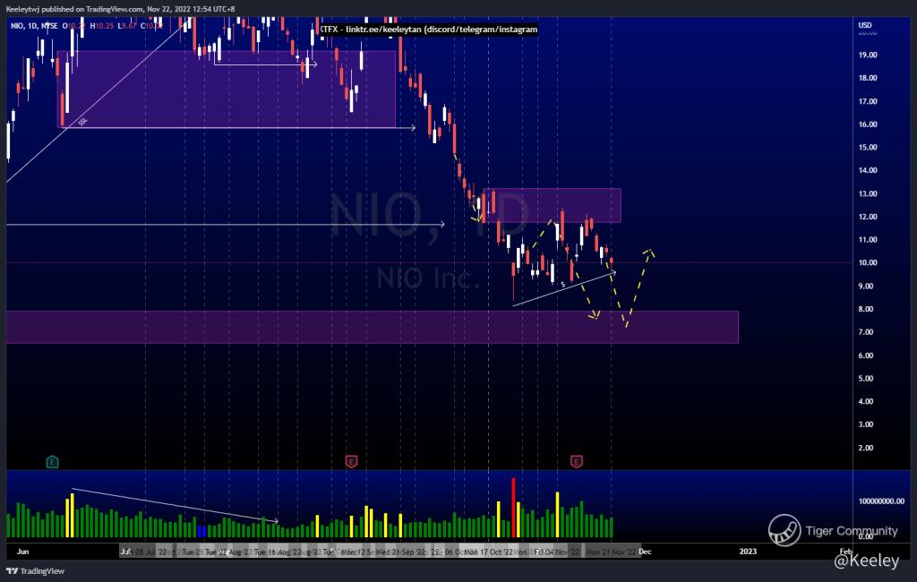Click the 6.00 price axis label
Screen dimensions: 917x582
pos(866,355)
